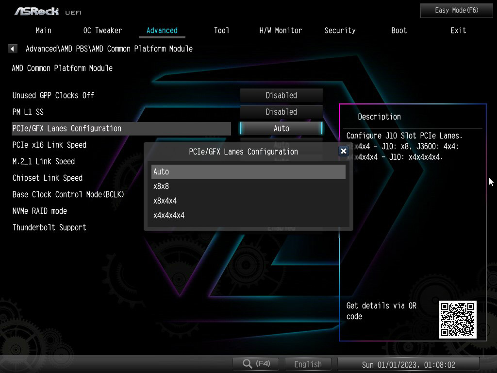Select the PCIe x16 Link Speed setting

(x=49, y=145)
